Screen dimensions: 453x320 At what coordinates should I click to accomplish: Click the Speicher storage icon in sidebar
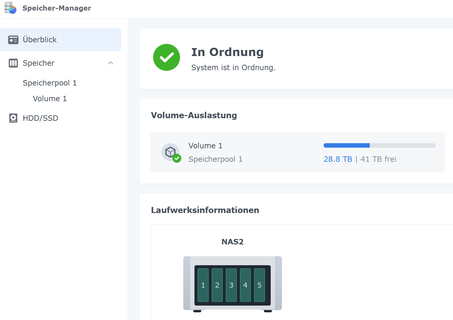tap(13, 63)
